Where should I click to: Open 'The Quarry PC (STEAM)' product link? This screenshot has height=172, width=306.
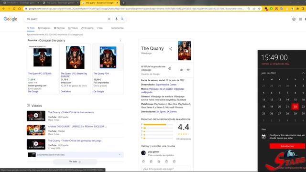[x=40, y=74]
